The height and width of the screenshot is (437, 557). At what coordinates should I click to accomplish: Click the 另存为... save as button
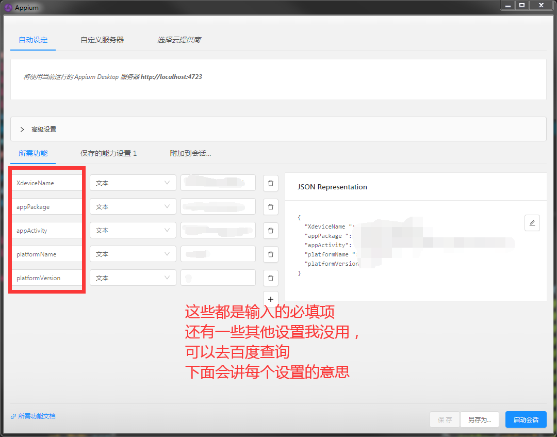(480, 419)
